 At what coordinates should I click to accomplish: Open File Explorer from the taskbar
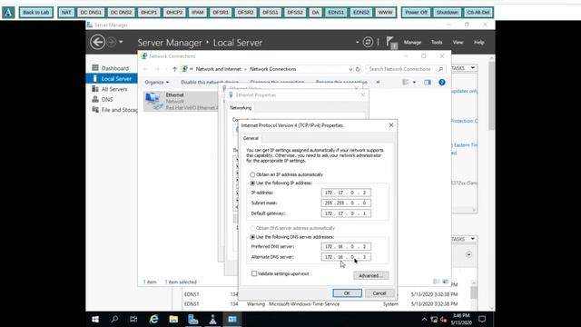pos(173,319)
